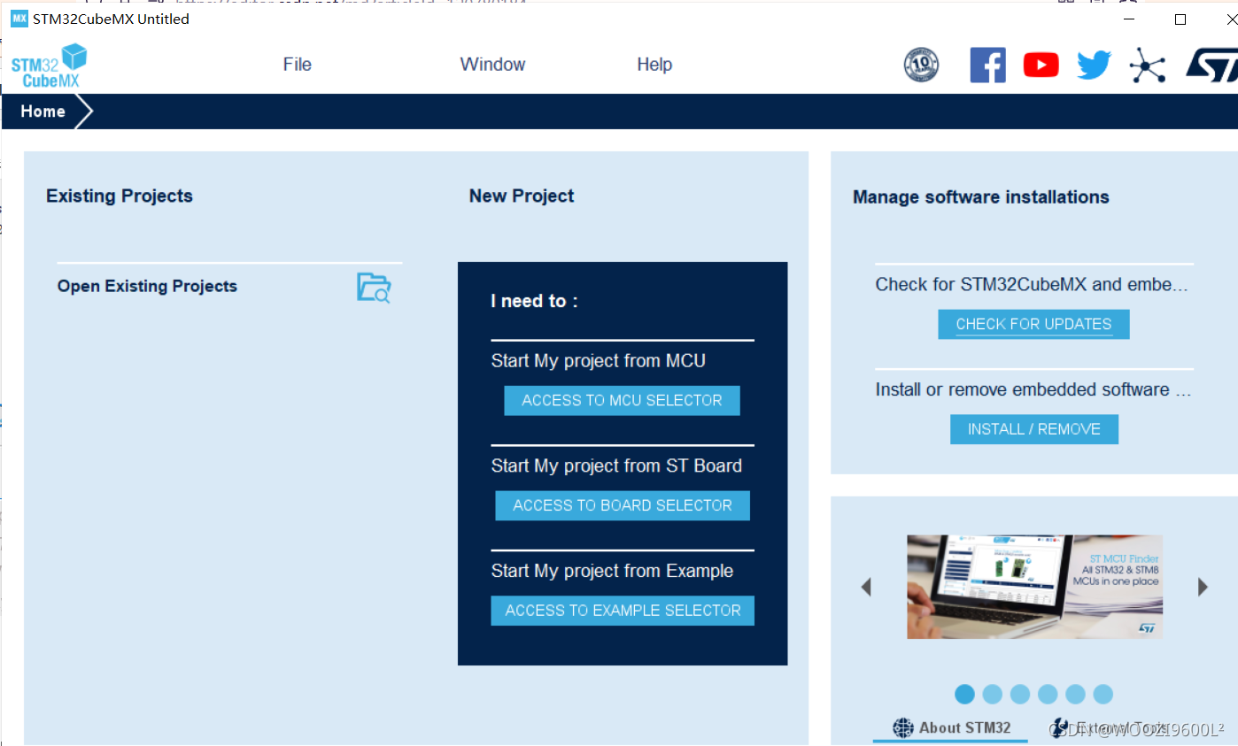
Task: Select the fourth carousel dot
Action: click(x=1048, y=694)
